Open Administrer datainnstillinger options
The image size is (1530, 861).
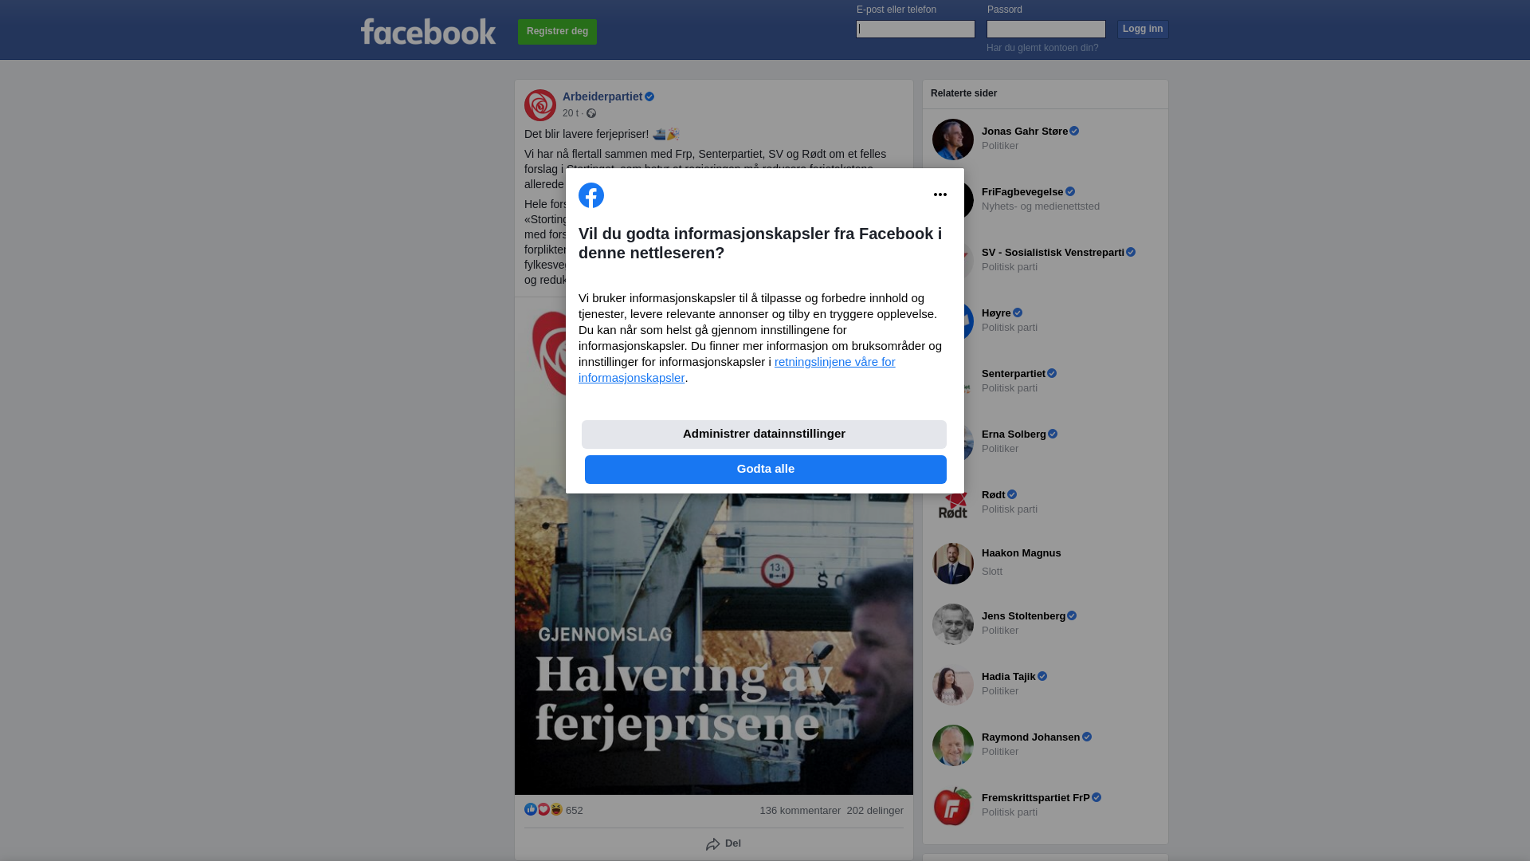tap(764, 434)
